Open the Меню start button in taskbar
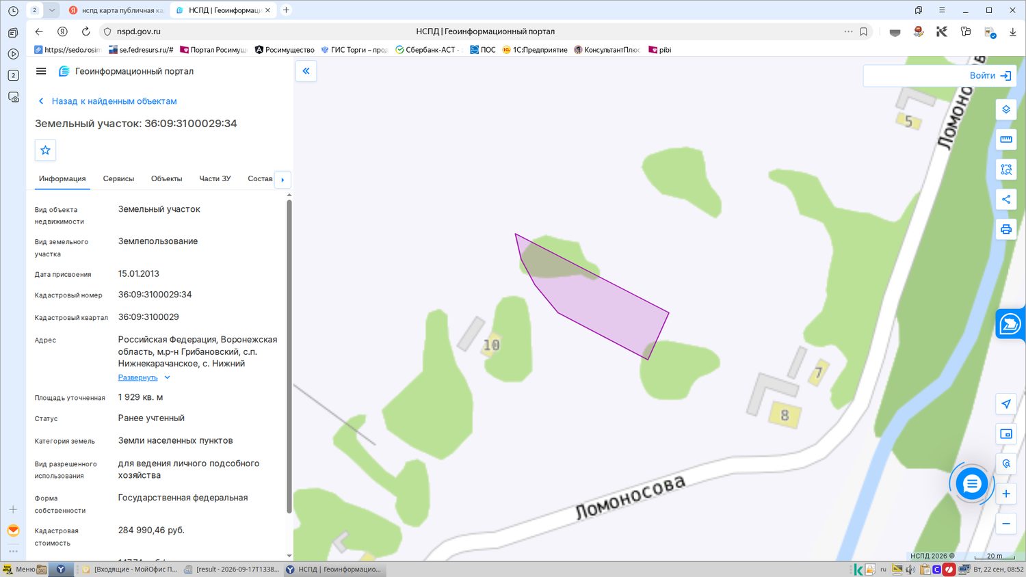The image size is (1026, 577). click(19, 569)
